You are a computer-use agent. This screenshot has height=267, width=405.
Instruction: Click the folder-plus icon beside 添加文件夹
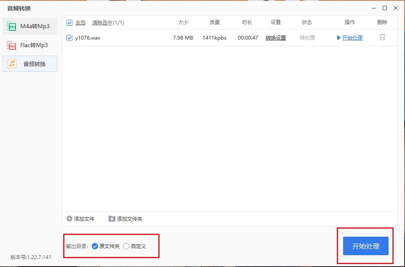(112, 219)
